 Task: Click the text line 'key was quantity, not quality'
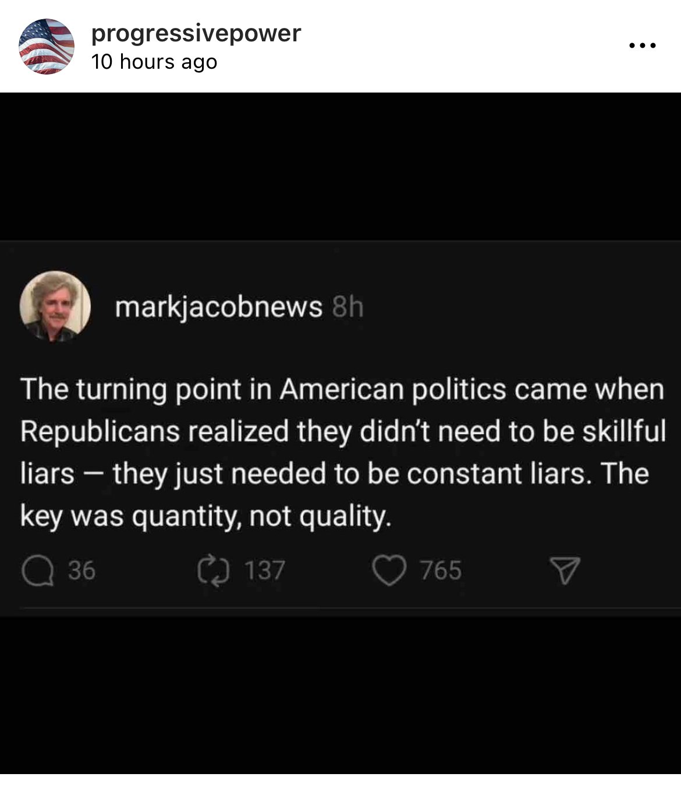[205, 516]
